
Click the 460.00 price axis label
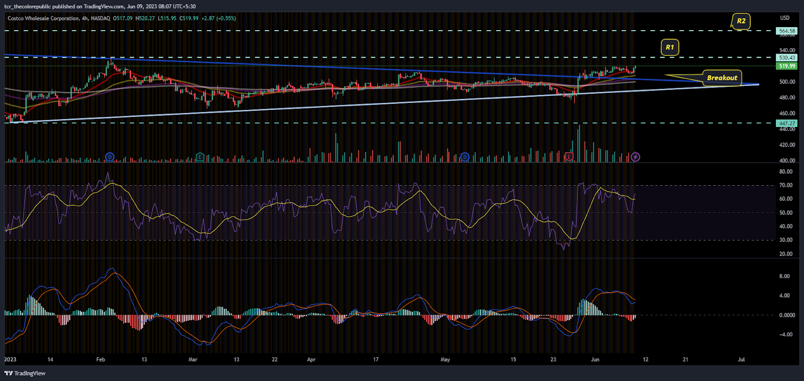click(x=787, y=113)
